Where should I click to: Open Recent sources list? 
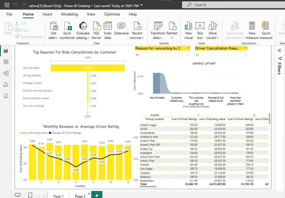click(x=137, y=30)
